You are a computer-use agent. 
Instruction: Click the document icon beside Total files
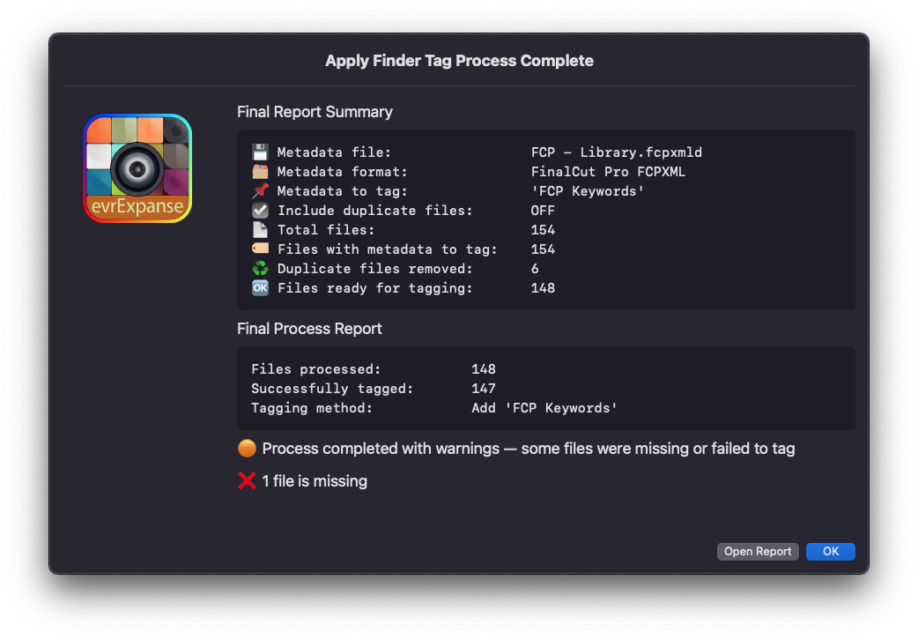[x=260, y=230]
